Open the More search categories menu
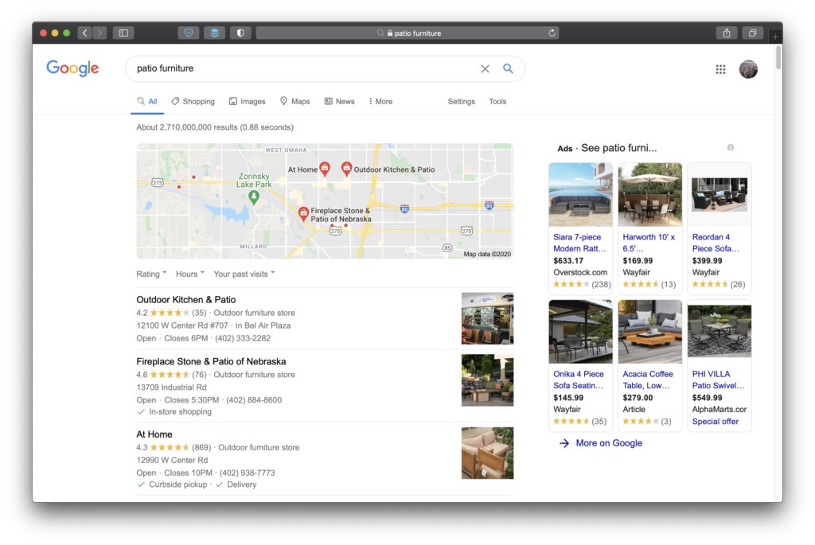815x545 pixels. pyautogui.click(x=380, y=101)
